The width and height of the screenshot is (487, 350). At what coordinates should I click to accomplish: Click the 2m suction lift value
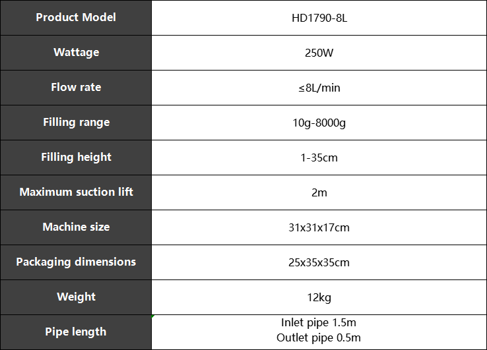pos(319,192)
